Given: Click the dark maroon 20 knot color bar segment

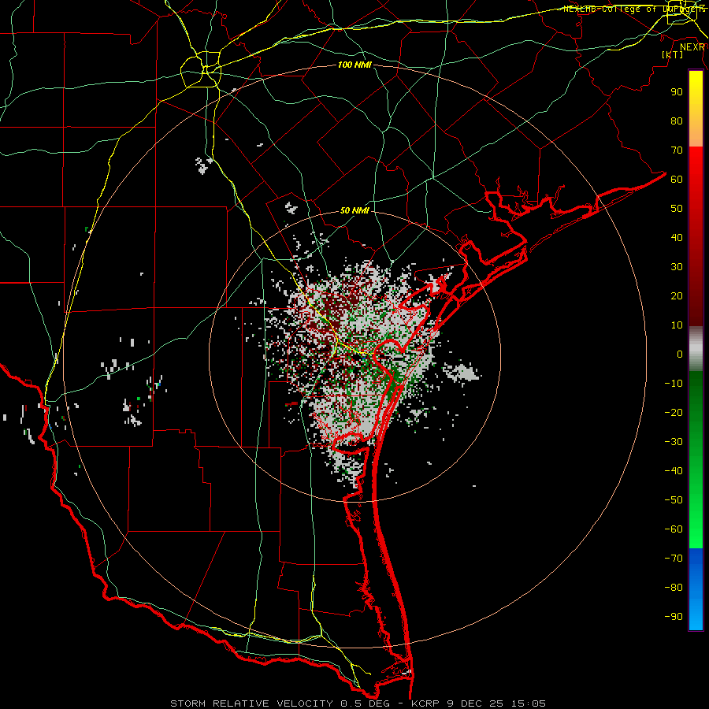Looking at the screenshot, I should pyautogui.click(x=696, y=295).
